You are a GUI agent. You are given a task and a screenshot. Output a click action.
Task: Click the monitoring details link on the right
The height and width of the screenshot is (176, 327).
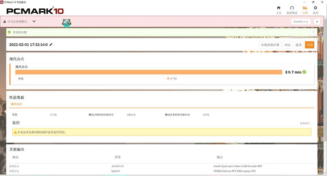(x=305, y=123)
